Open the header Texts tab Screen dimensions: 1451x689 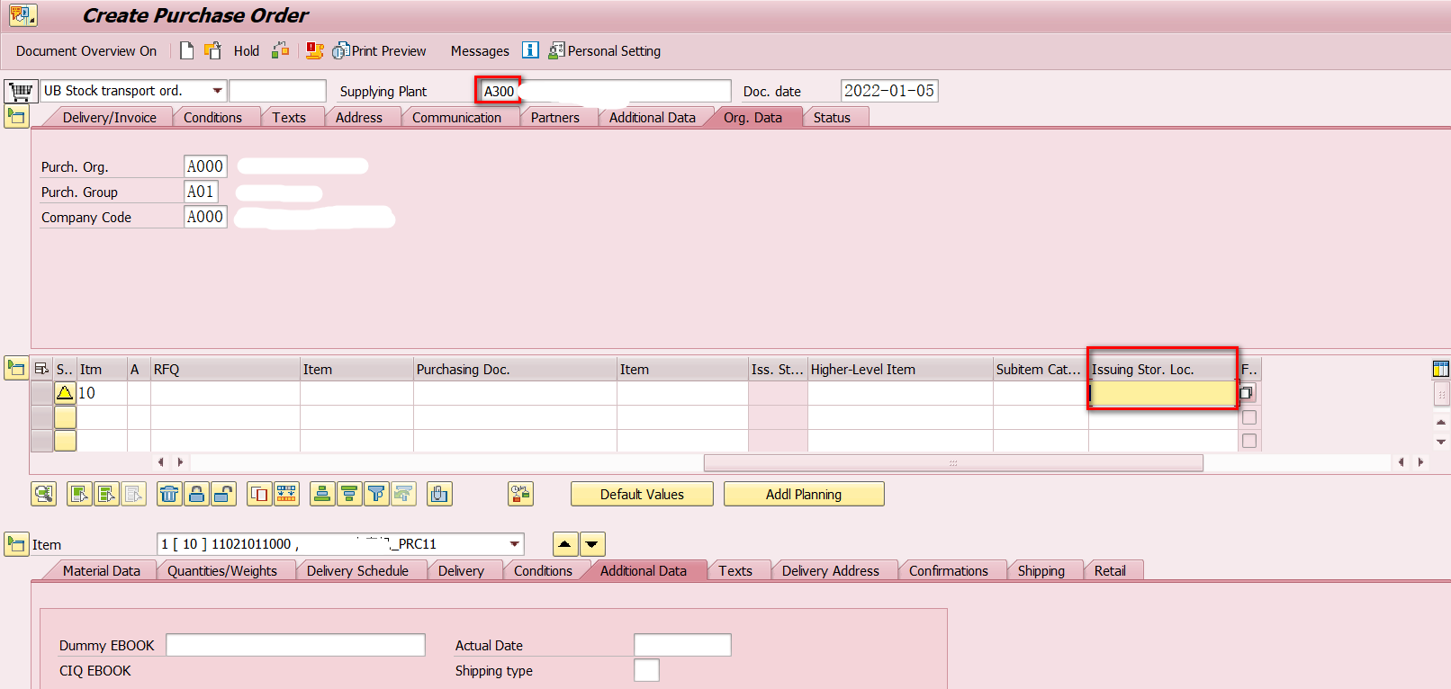(x=289, y=118)
